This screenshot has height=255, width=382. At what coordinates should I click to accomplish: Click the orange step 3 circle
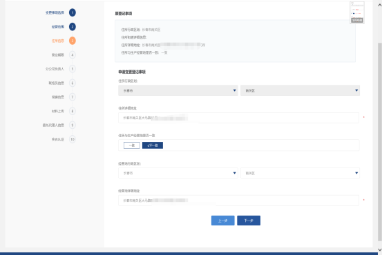[x=73, y=41]
